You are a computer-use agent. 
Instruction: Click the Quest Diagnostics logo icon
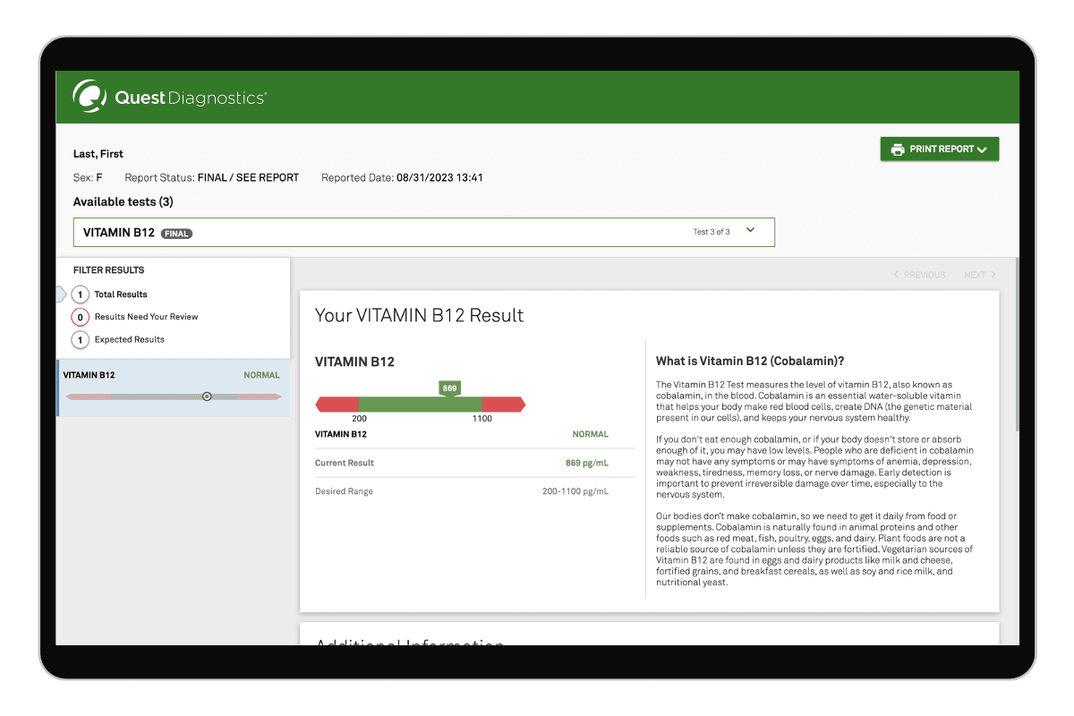pyautogui.click(x=89, y=97)
